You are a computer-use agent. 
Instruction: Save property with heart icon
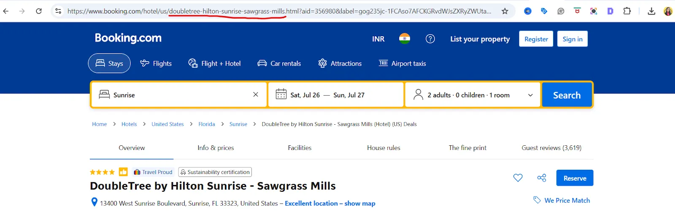coord(518,178)
